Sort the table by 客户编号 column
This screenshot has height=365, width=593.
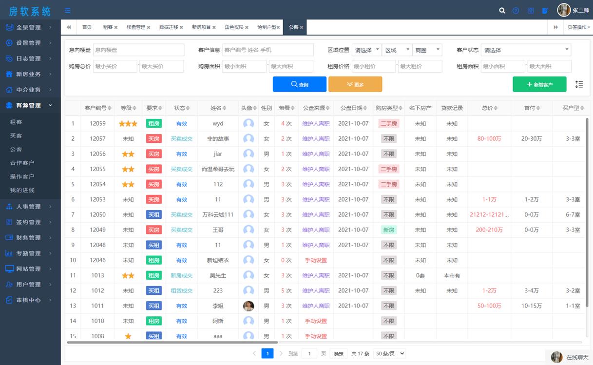click(97, 108)
